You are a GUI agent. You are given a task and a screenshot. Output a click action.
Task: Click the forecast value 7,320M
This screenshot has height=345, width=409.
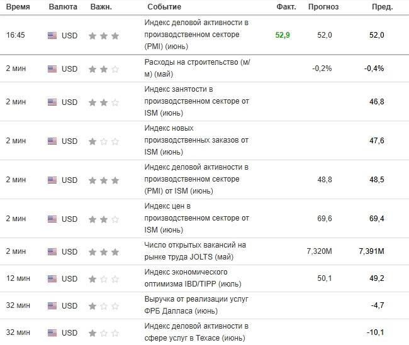click(319, 251)
